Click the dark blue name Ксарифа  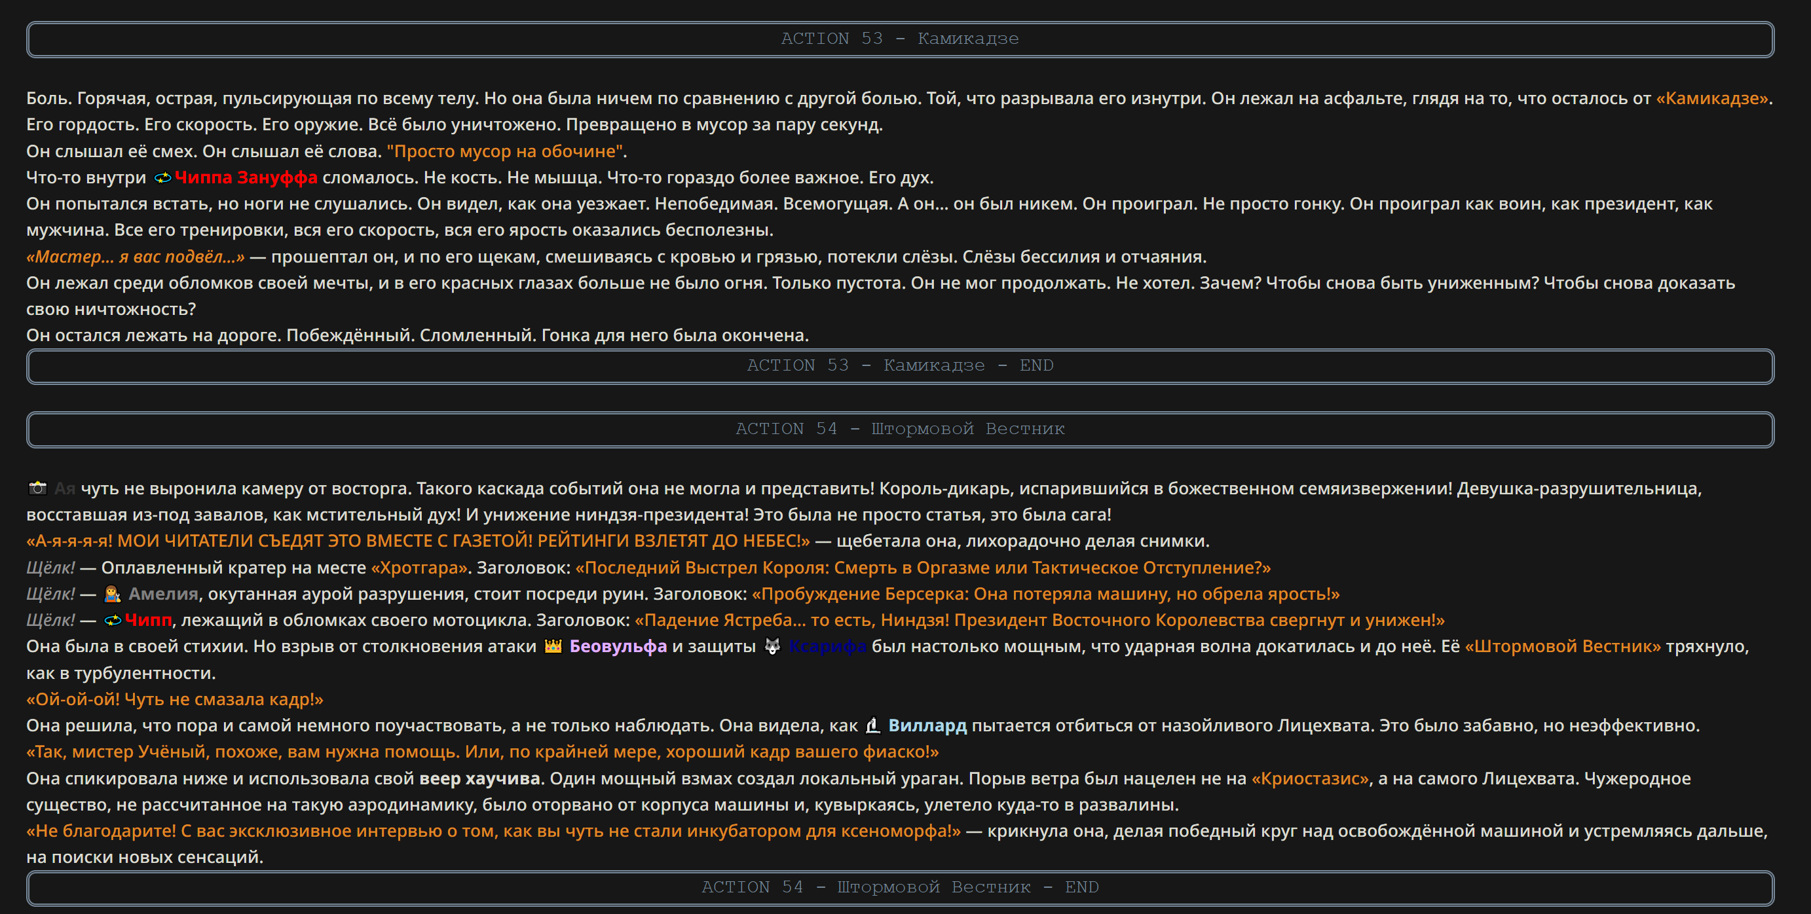(x=827, y=646)
